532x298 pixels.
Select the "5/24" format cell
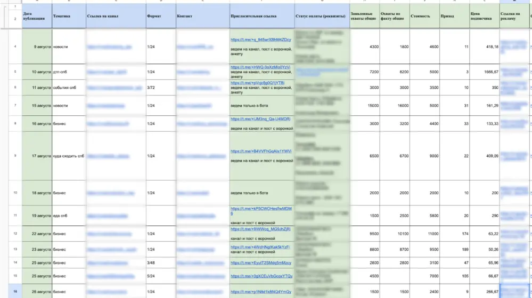coord(161,276)
